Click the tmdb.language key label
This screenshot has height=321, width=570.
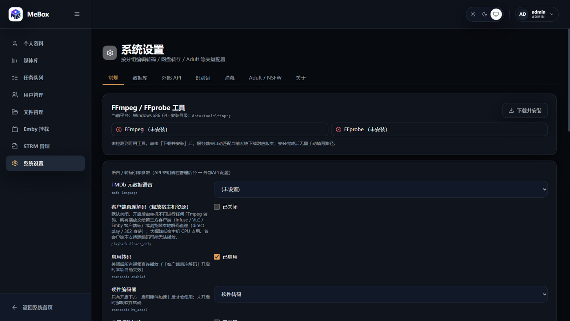tap(124, 193)
